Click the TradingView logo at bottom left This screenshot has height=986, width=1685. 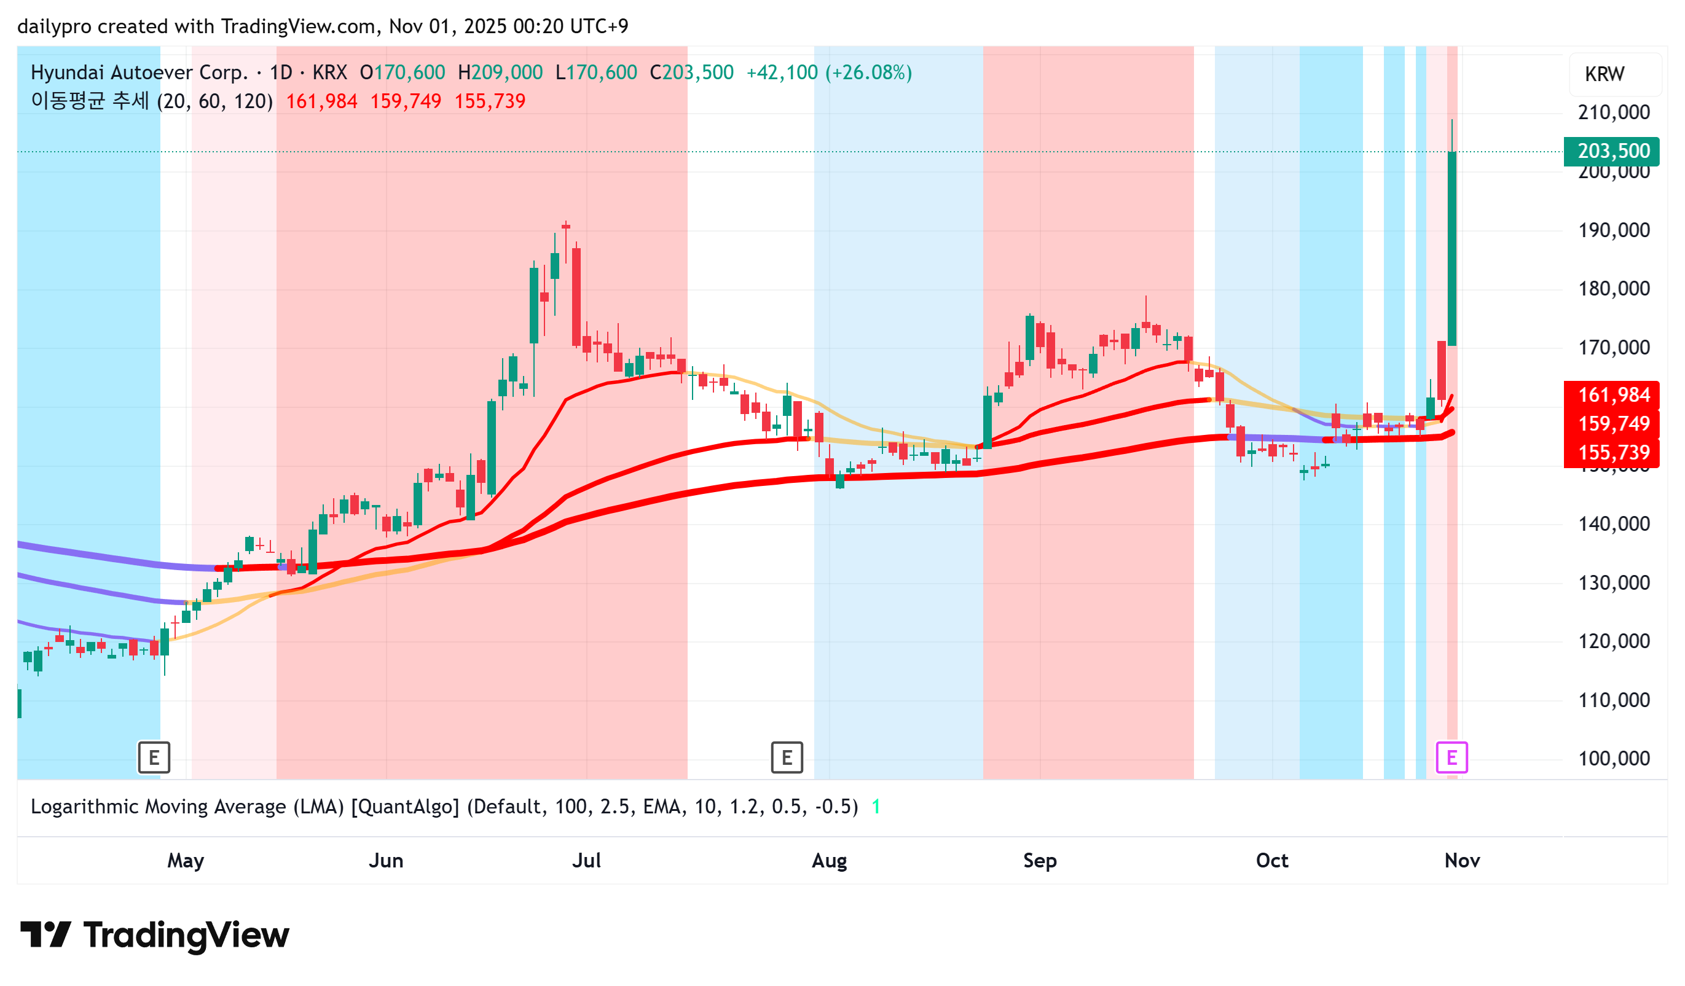point(154,934)
